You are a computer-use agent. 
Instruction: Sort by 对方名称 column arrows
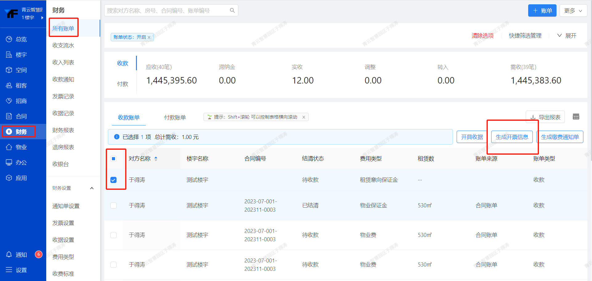[156, 159]
